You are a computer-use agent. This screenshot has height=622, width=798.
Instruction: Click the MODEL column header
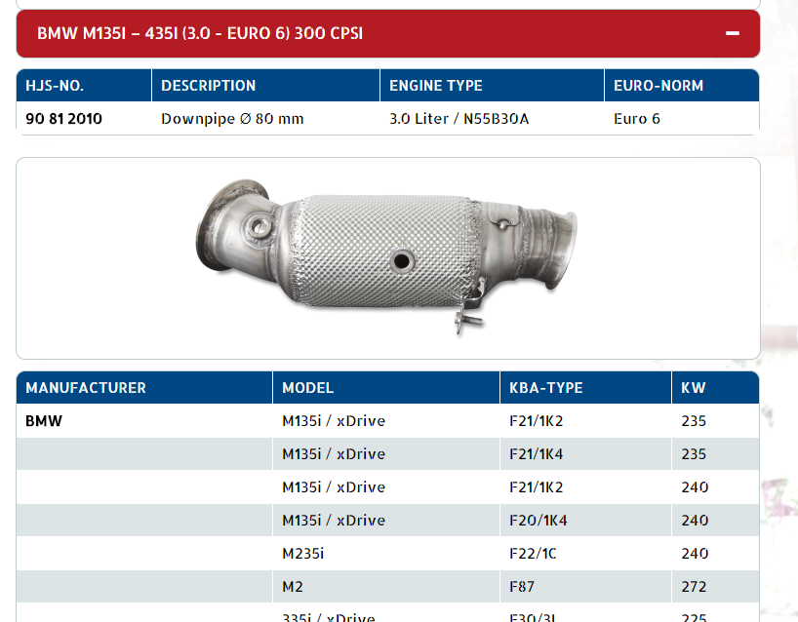tap(386, 388)
